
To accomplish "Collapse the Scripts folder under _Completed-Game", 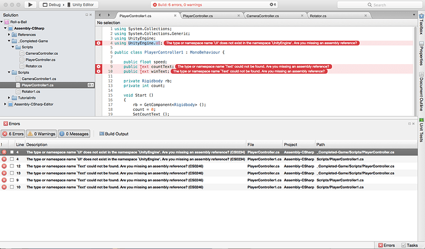I will (x=13, y=47).
